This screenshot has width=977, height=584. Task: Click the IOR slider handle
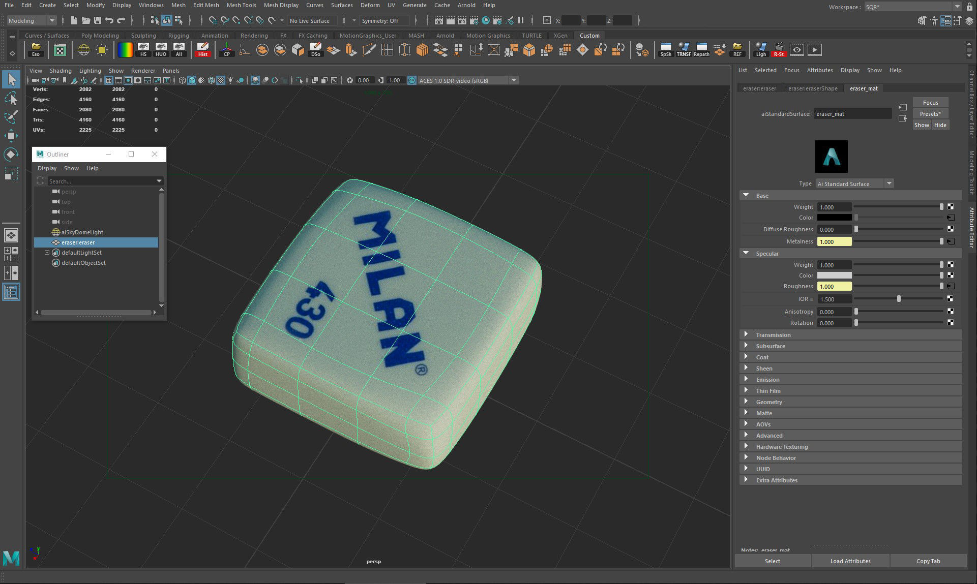coord(899,299)
